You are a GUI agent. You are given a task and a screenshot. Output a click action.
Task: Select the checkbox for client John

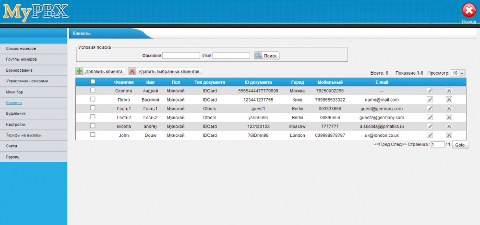click(x=93, y=135)
